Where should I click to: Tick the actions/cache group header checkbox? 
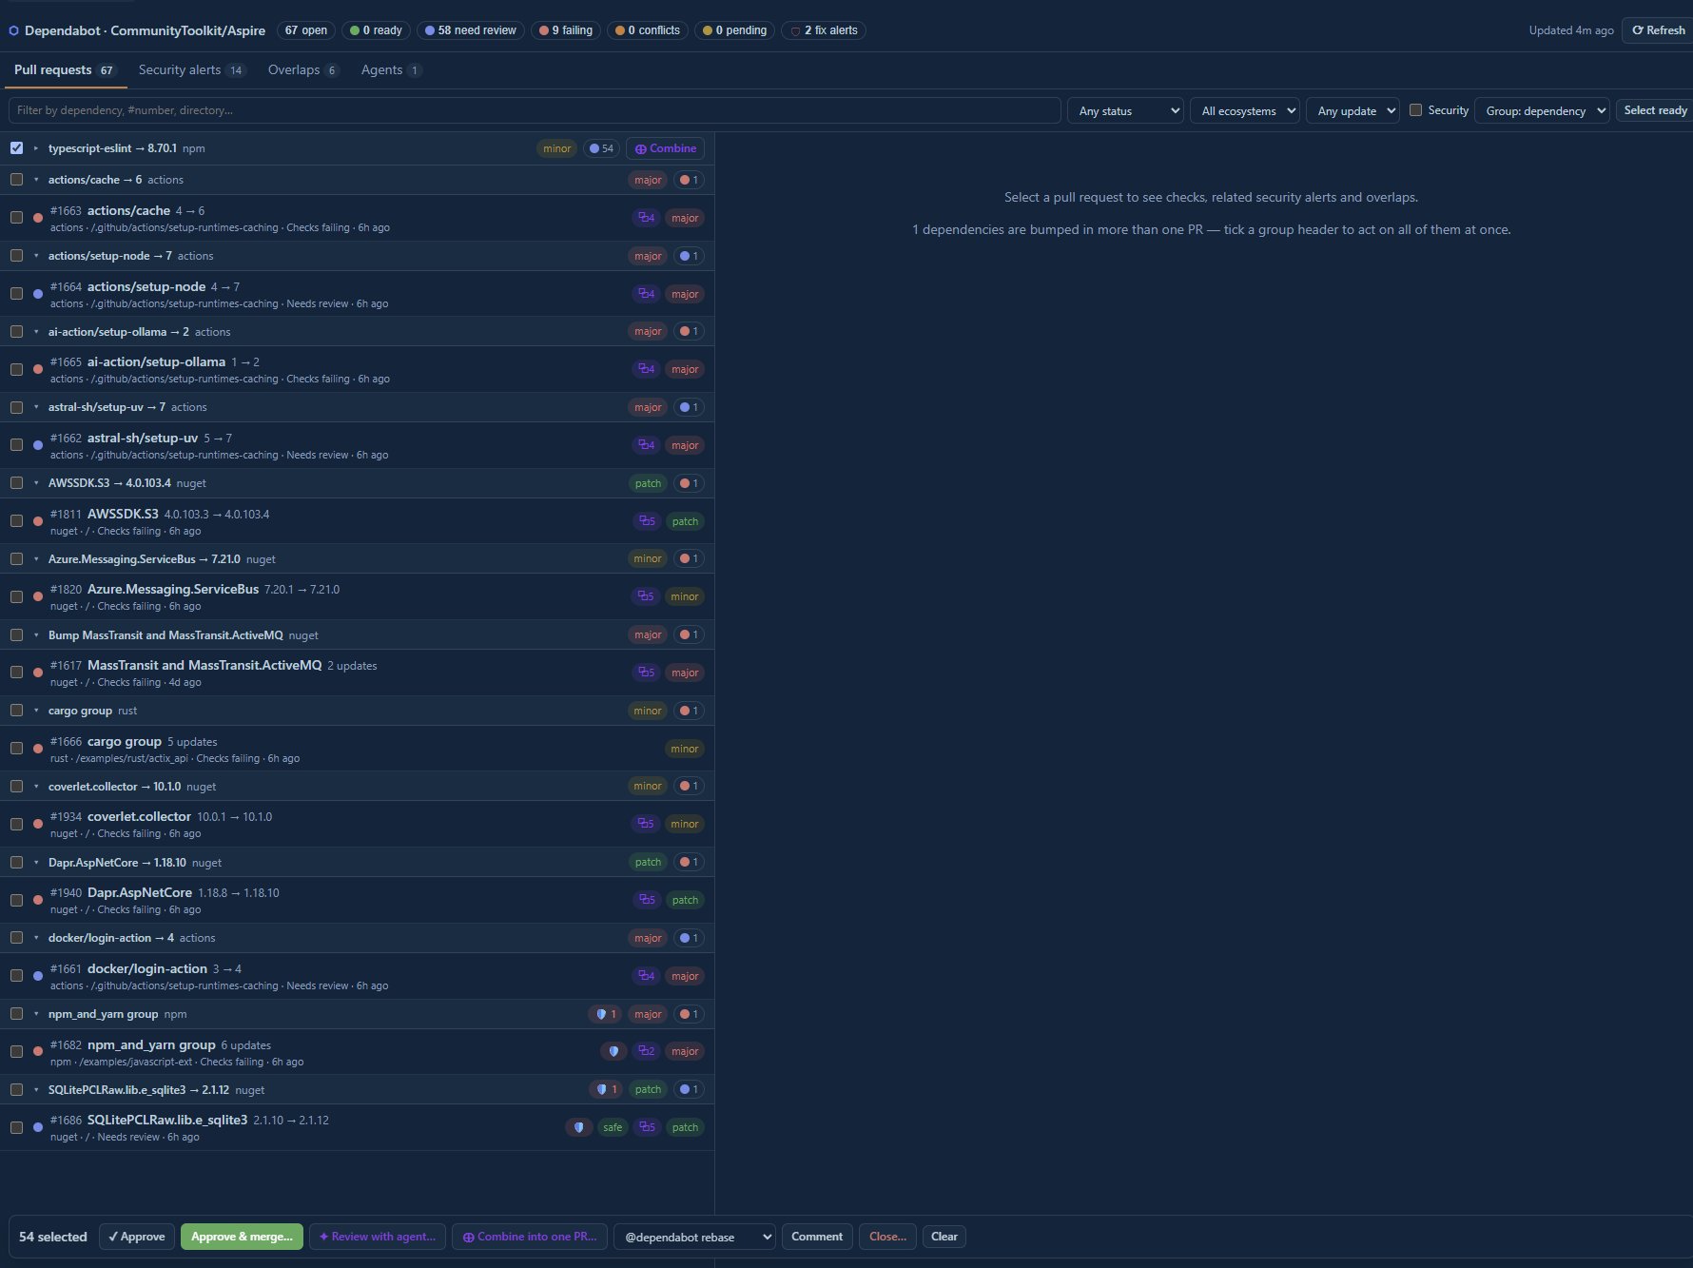pos(17,180)
